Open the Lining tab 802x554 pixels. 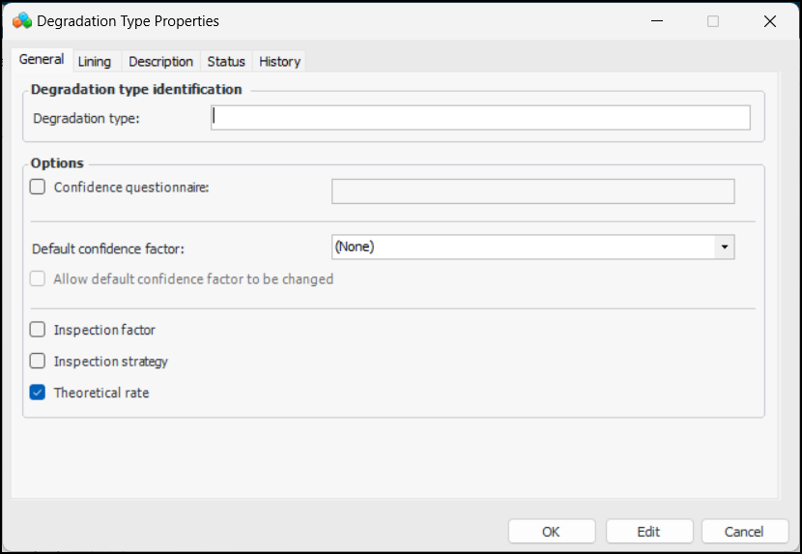[95, 62]
